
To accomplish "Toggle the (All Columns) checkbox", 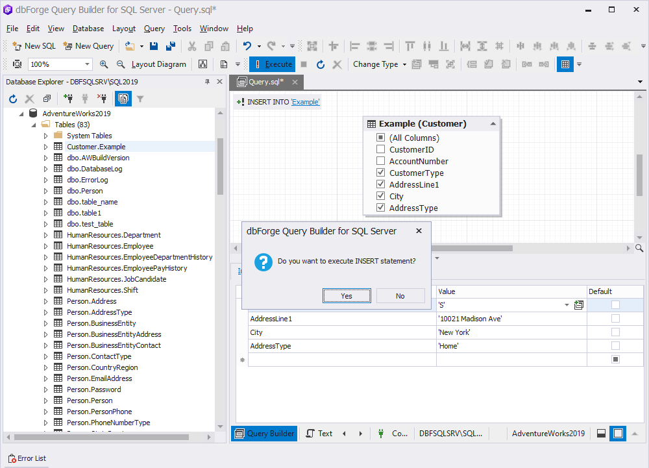I will pyautogui.click(x=380, y=138).
